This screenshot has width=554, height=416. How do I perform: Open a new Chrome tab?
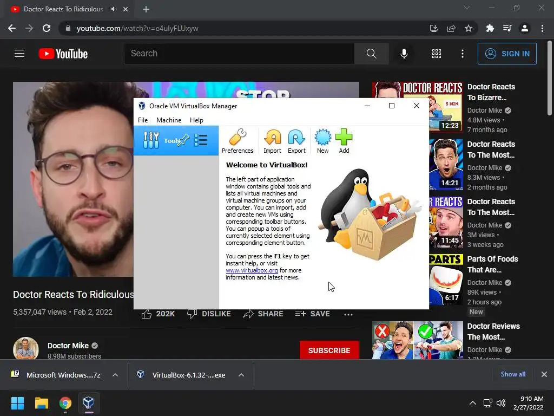click(146, 9)
